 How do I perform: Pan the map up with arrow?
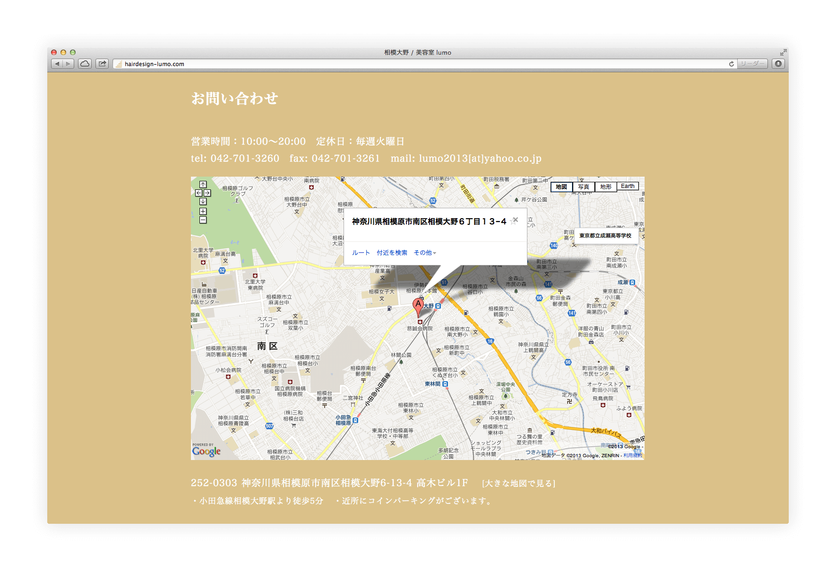pyautogui.click(x=203, y=185)
